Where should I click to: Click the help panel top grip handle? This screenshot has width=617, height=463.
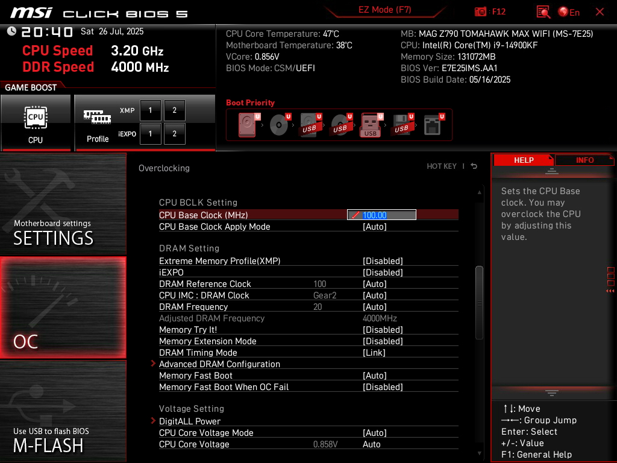click(x=552, y=171)
